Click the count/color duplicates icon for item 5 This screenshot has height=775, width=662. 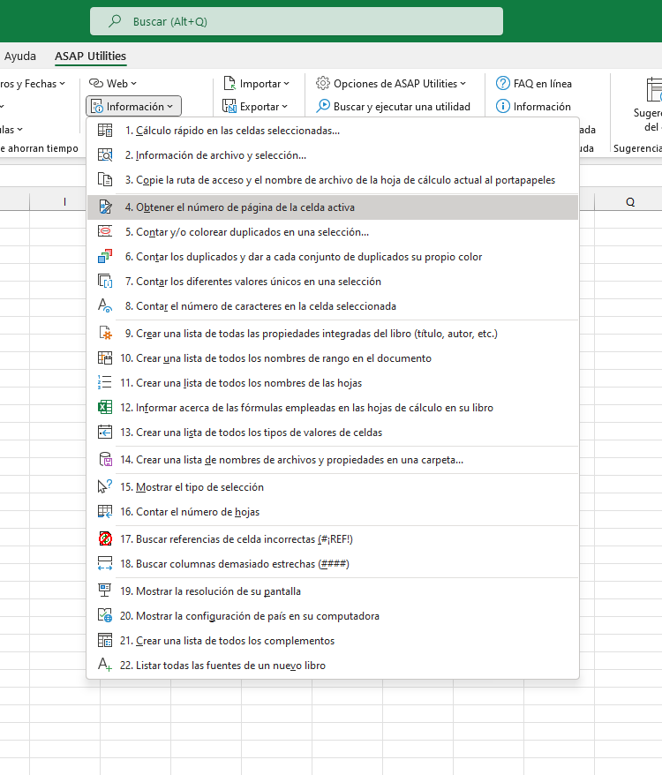pos(105,232)
